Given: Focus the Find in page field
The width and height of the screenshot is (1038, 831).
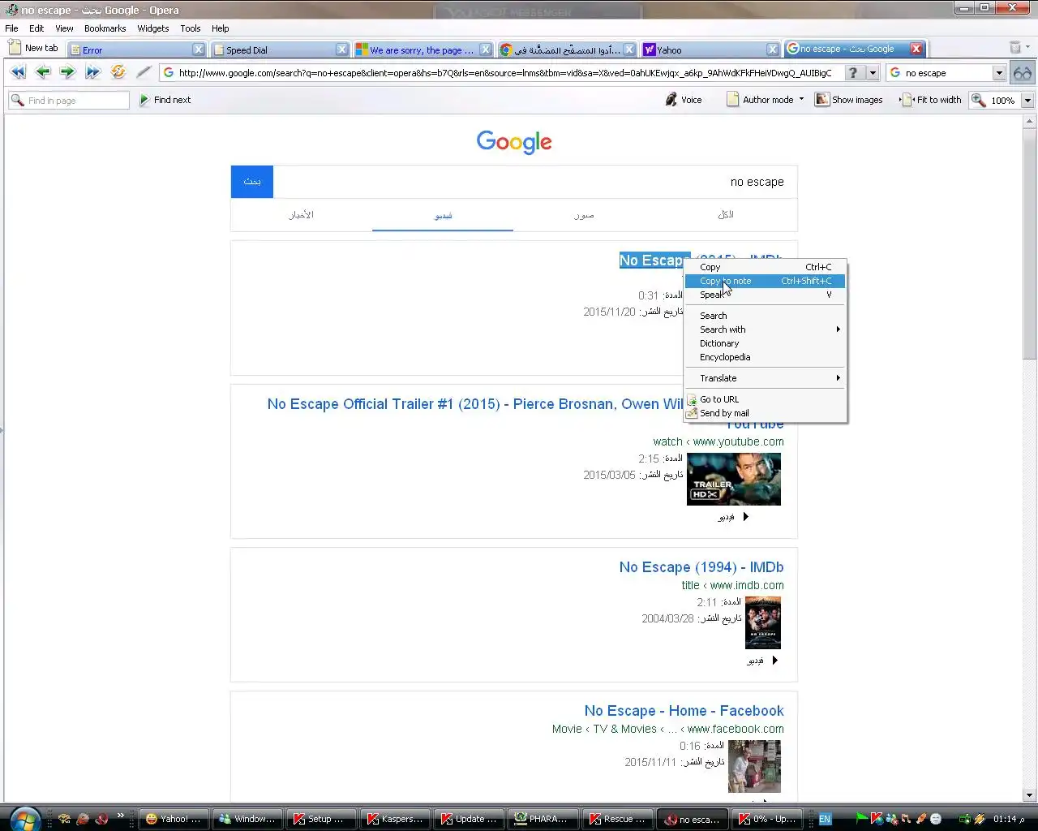Looking at the screenshot, I should click(x=69, y=100).
